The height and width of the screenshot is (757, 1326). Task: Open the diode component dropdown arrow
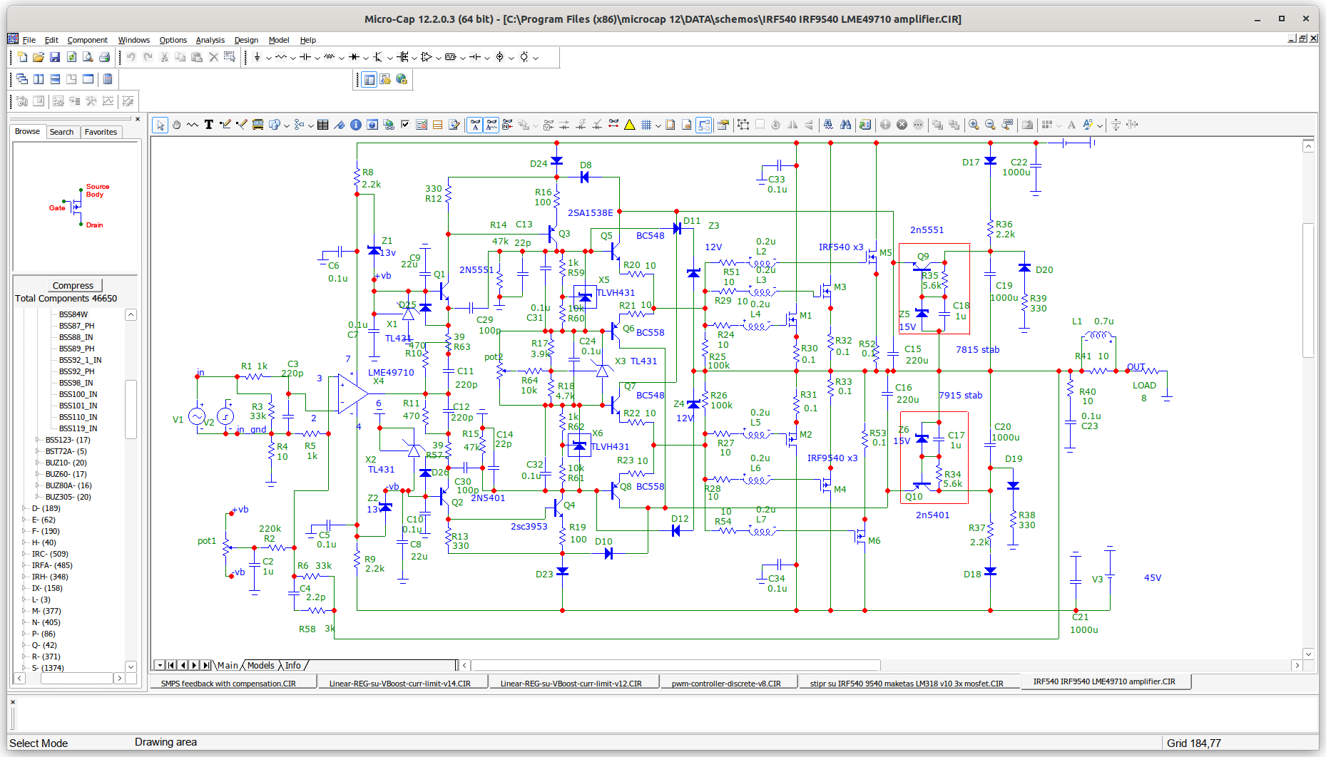point(366,58)
